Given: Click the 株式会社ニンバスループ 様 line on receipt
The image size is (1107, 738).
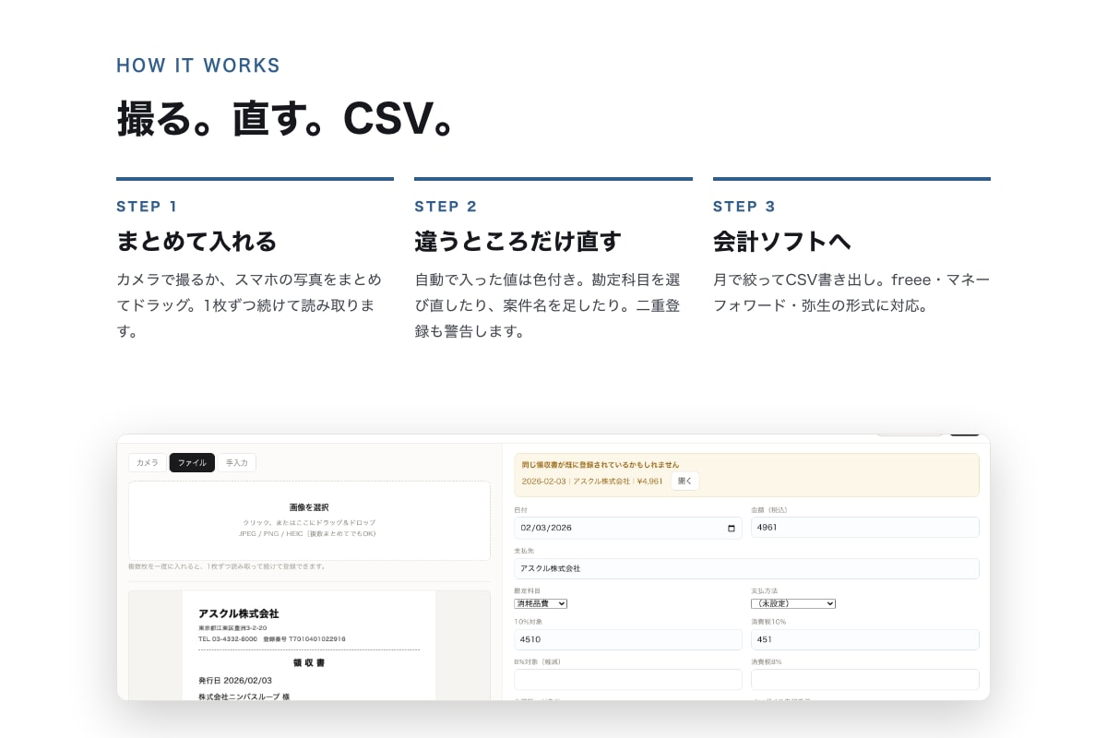Looking at the screenshot, I should click(x=244, y=696).
